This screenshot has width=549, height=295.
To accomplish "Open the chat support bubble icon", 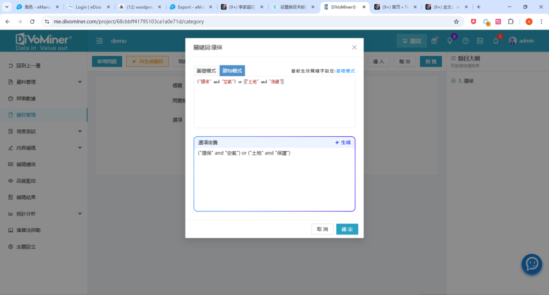I will [x=531, y=264].
